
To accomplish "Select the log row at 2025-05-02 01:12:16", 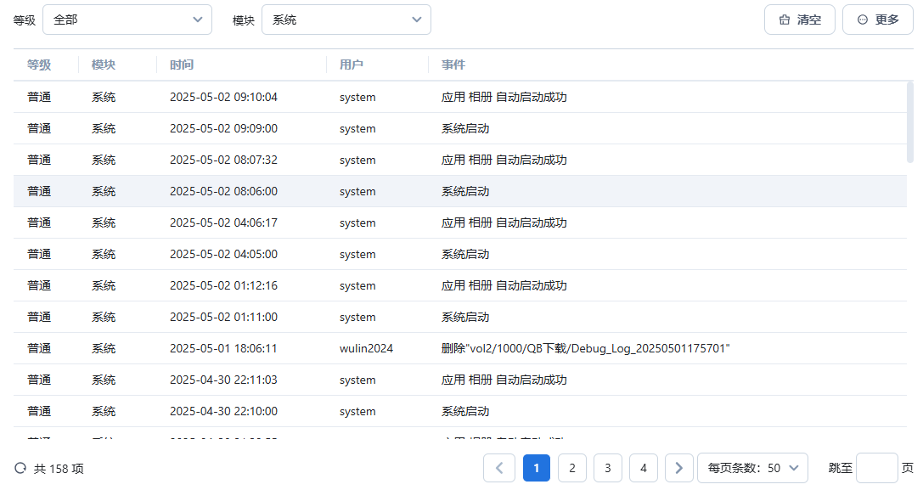I will click(459, 285).
